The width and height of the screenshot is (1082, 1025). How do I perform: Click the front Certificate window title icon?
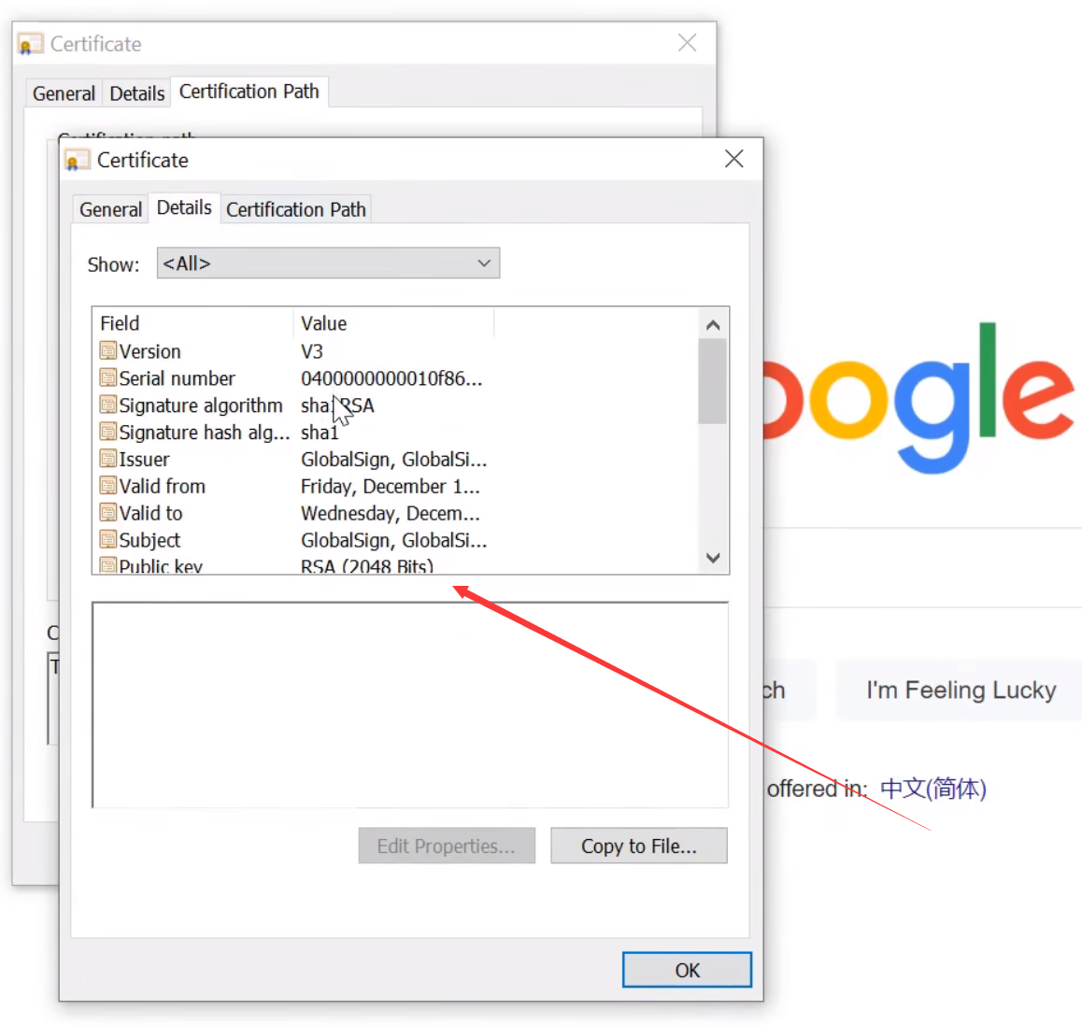pyautogui.click(x=77, y=160)
